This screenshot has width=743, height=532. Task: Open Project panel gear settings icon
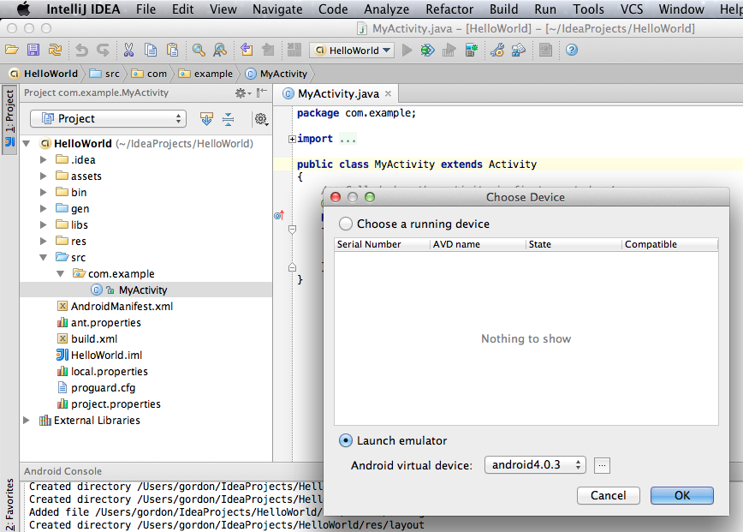pyautogui.click(x=261, y=119)
